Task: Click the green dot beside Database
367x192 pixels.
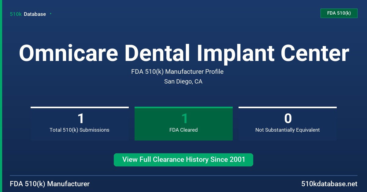Action: 50,14
